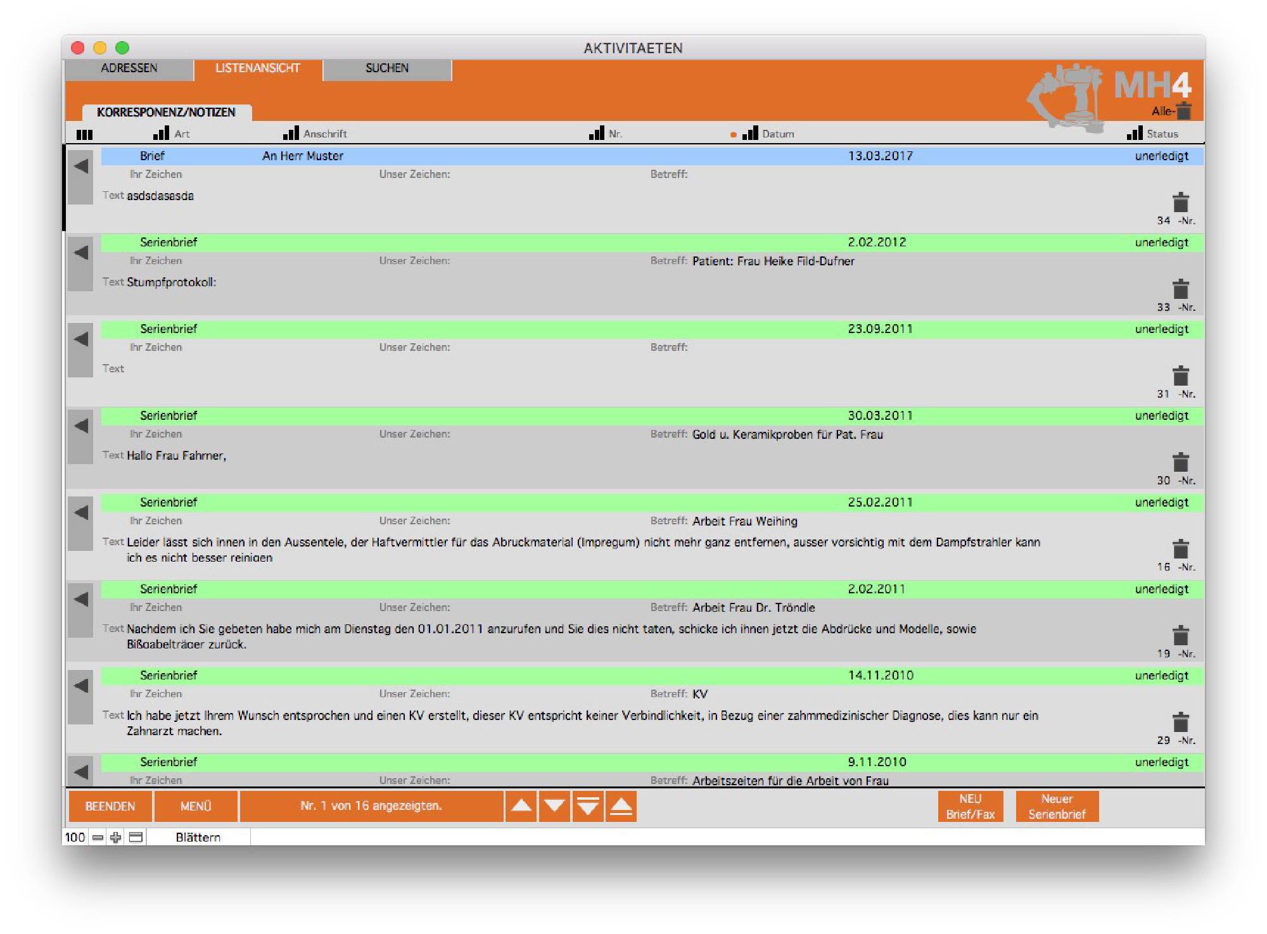1267x934 pixels.
Task: Create NEU Brief/Fax
Action: (x=970, y=806)
